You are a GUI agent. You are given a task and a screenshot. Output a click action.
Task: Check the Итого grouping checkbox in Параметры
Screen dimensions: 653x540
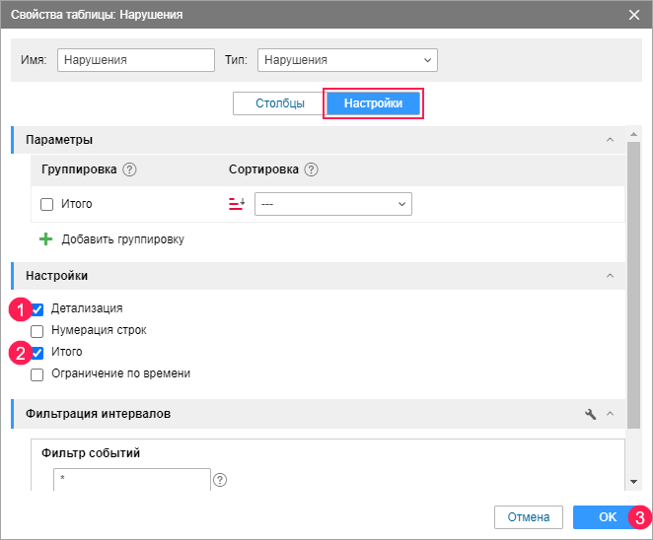(46, 204)
